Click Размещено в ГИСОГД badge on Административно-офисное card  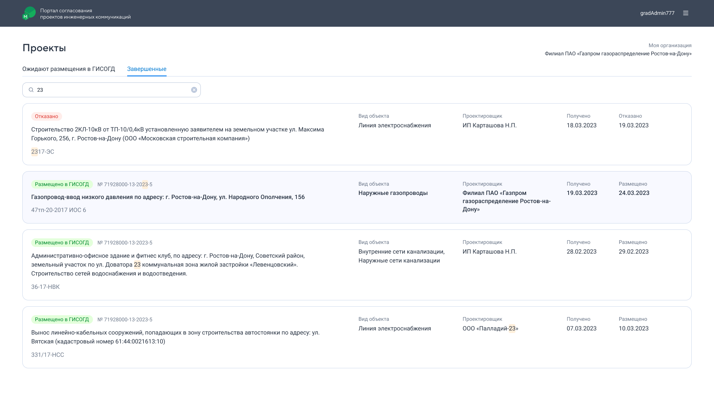coord(62,243)
